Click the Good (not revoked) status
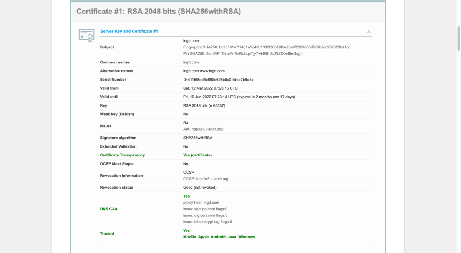The height and width of the screenshot is (253, 461). tap(200, 188)
